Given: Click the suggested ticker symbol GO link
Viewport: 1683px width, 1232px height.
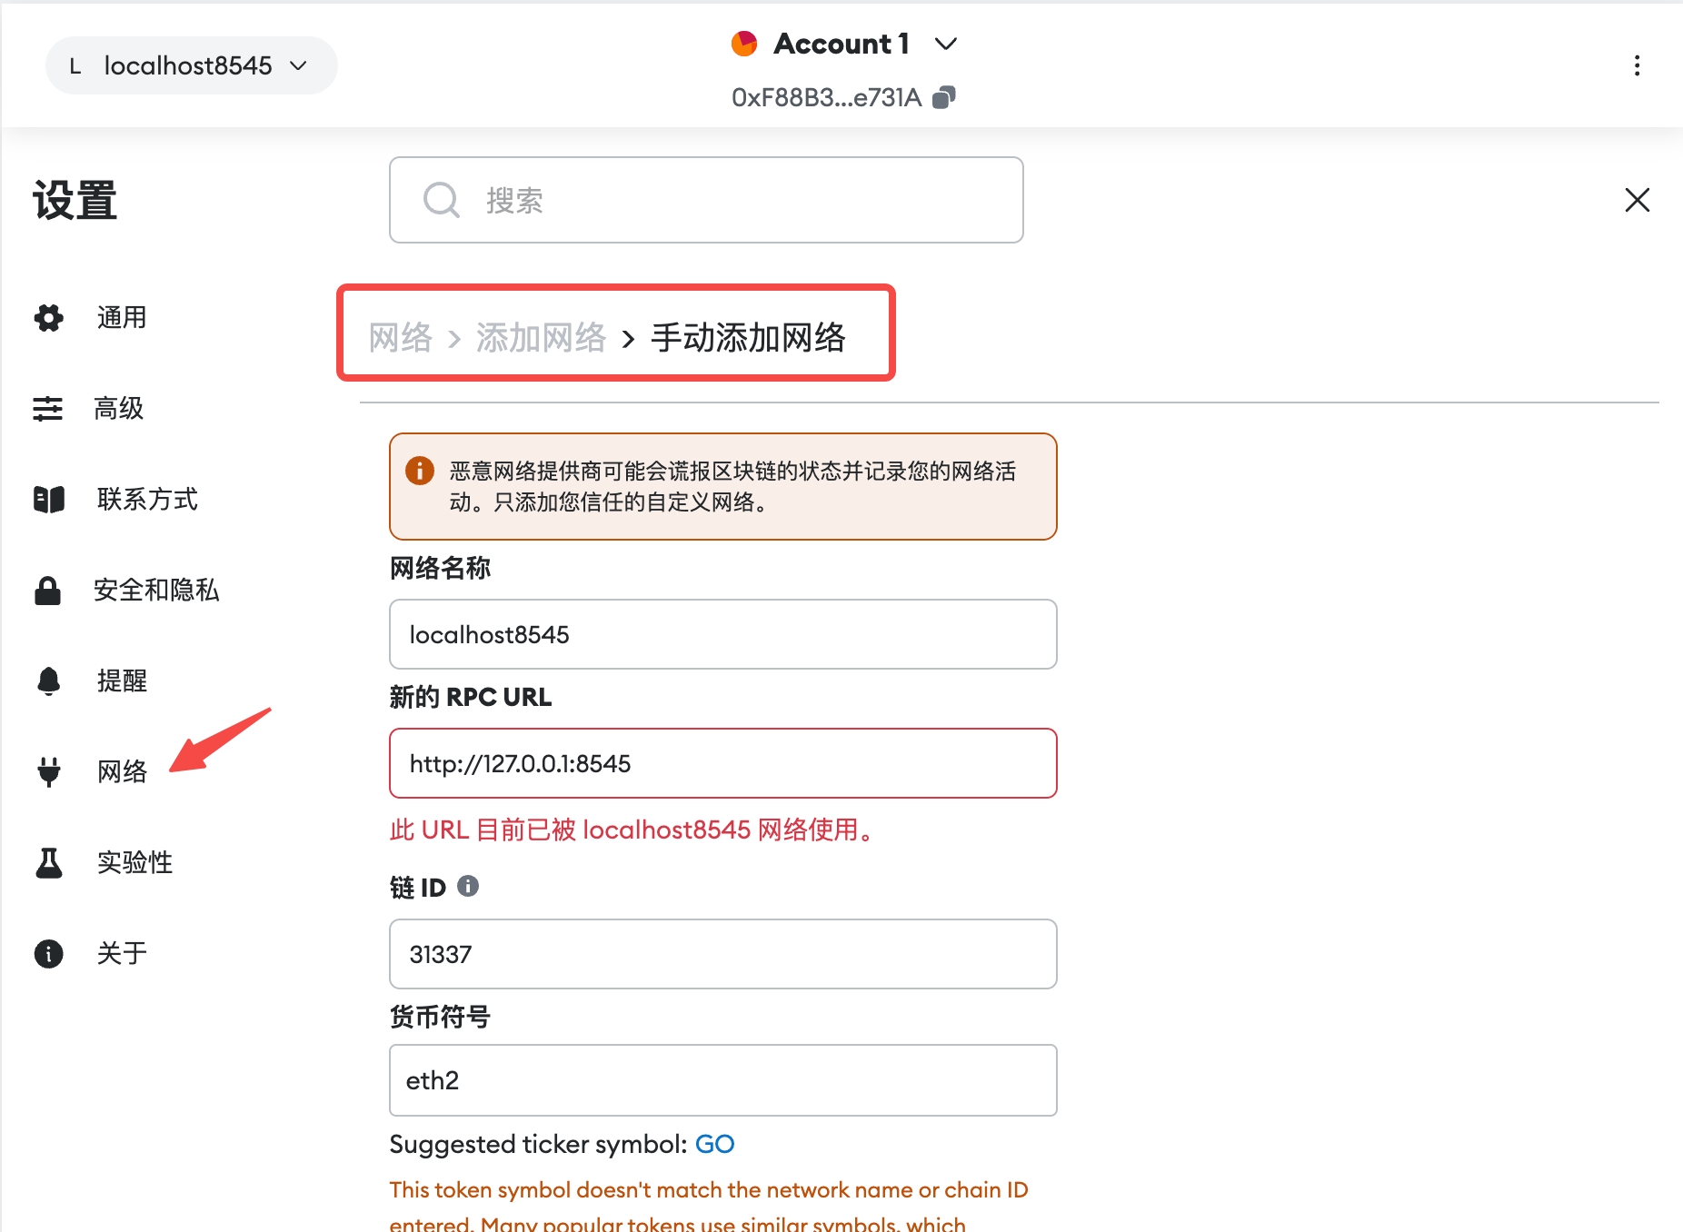Looking at the screenshot, I should point(714,1144).
